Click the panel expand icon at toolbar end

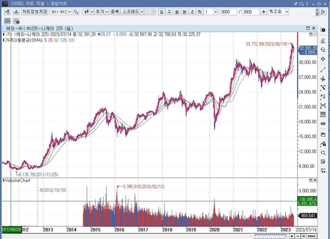(x=323, y=12)
